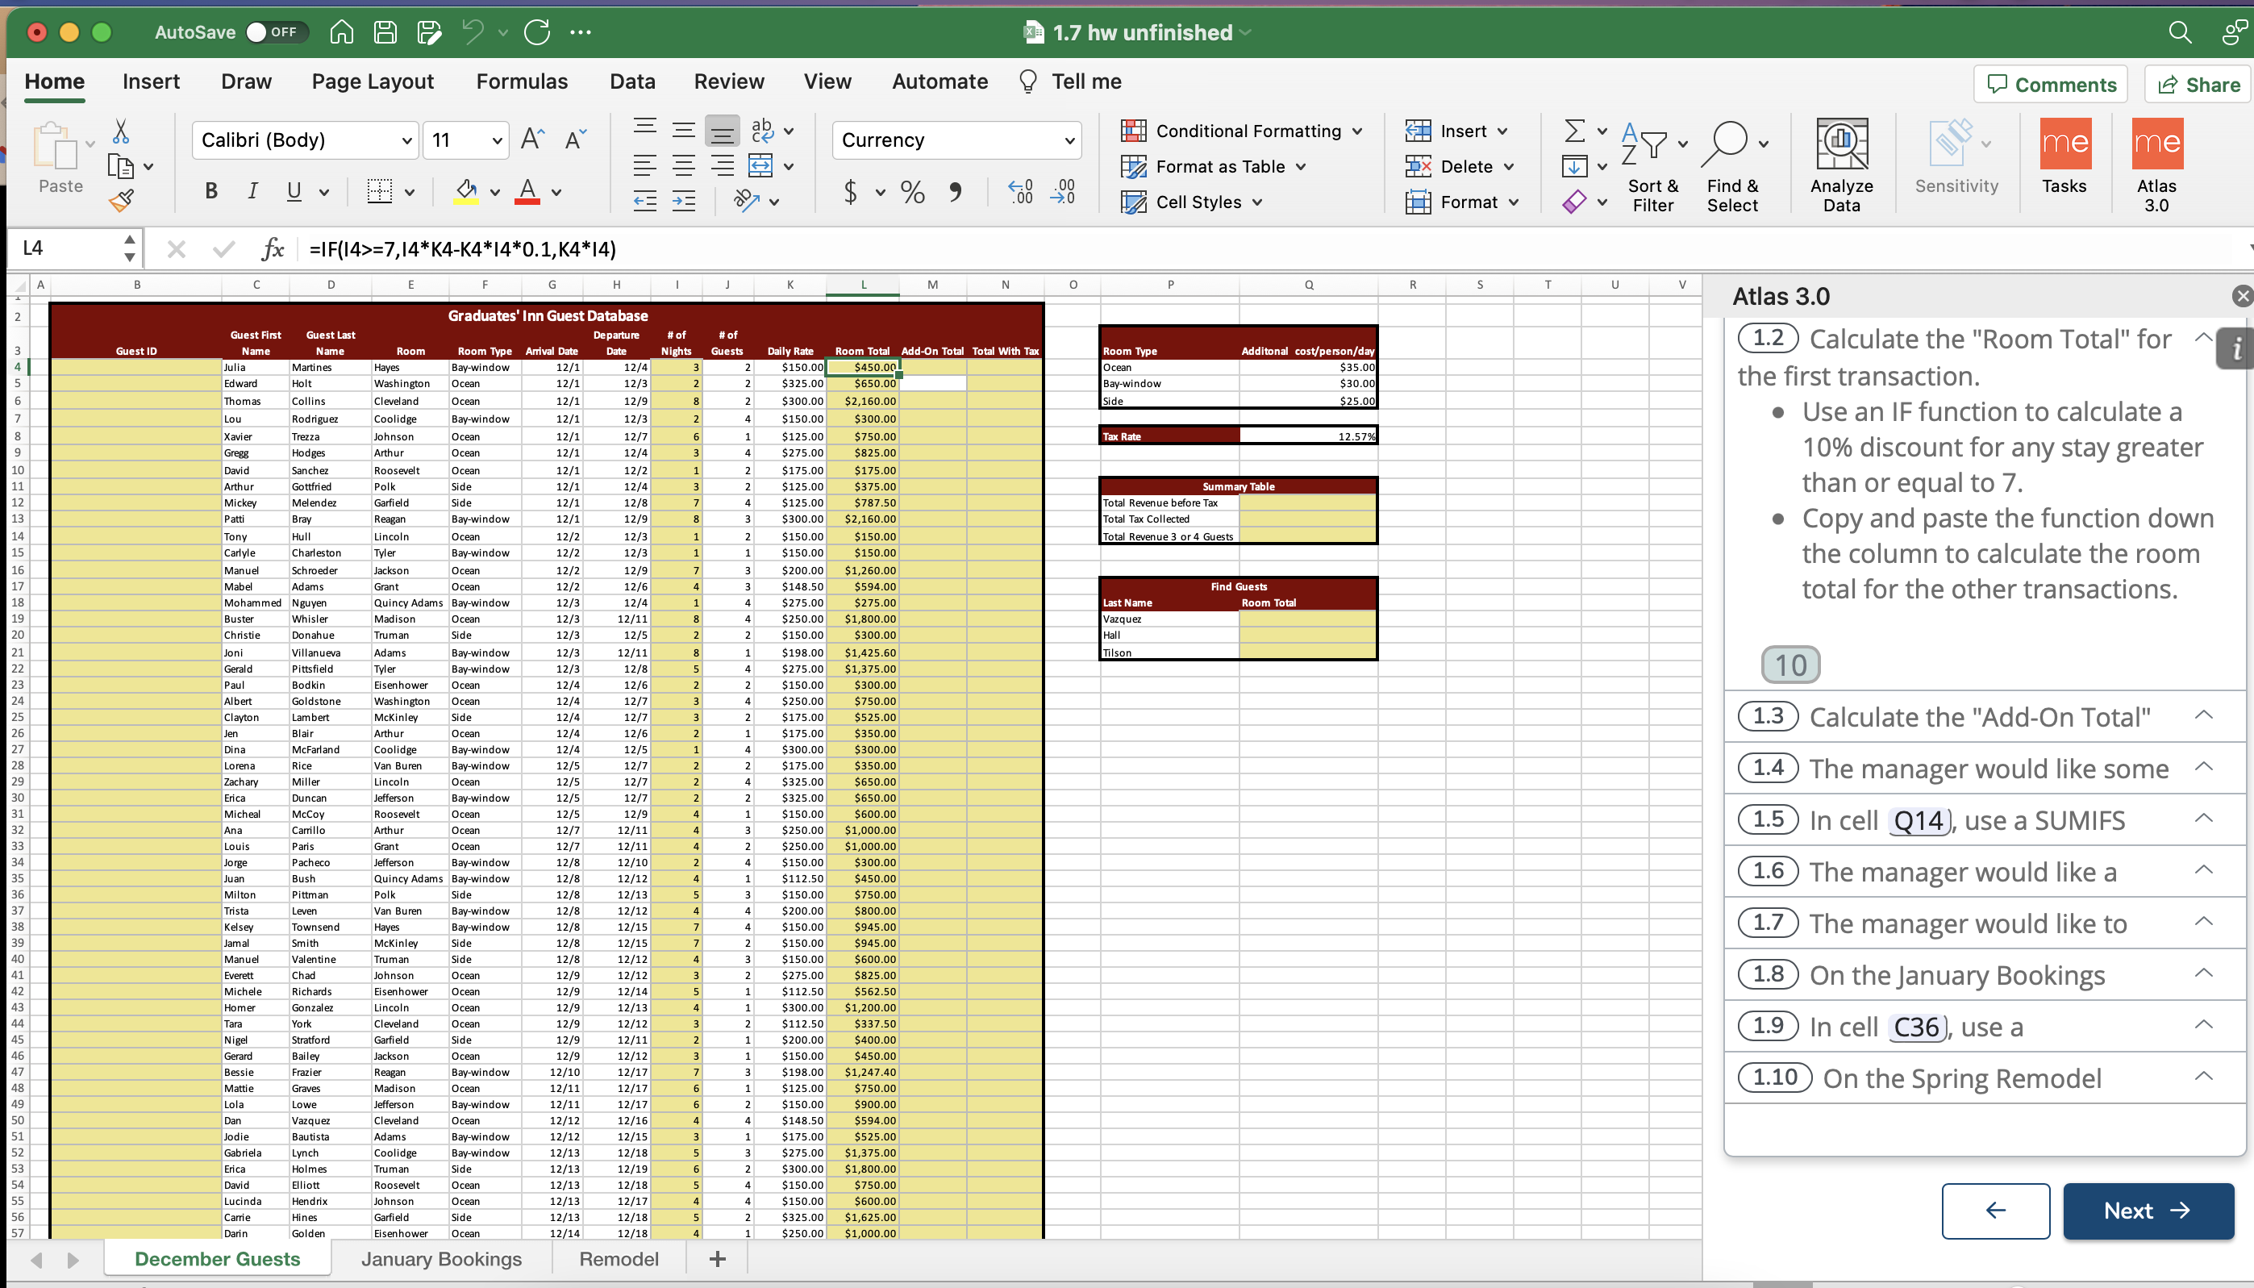The width and height of the screenshot is (2254, 1288).
Task: Click the Insert Function fx icon
Action: pyautogui.click(x=273, y=248)
